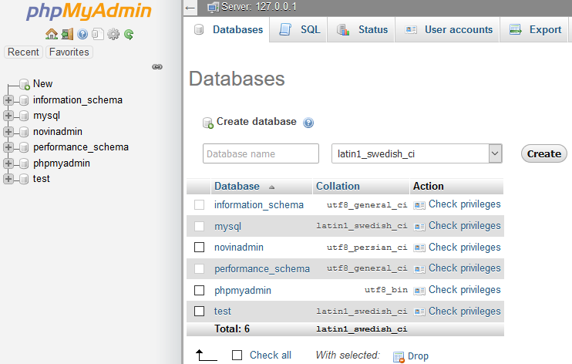Click the back arrow to collapse the panel
The height and width of the screenshot is (364, 572).
pyautogui.click(x=190, y=8)
